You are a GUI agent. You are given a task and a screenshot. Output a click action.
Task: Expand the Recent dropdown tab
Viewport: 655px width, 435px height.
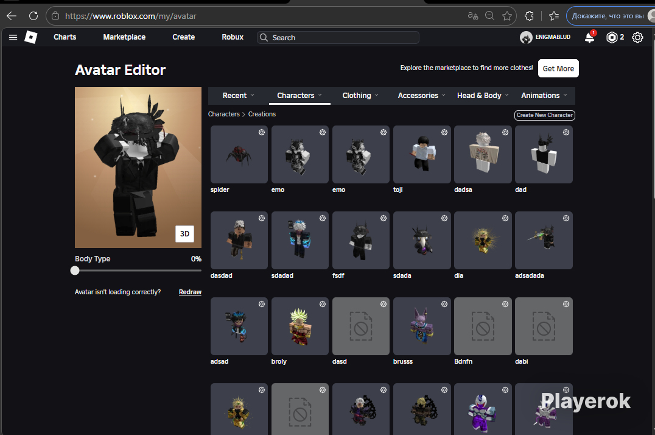pos(238,96)
